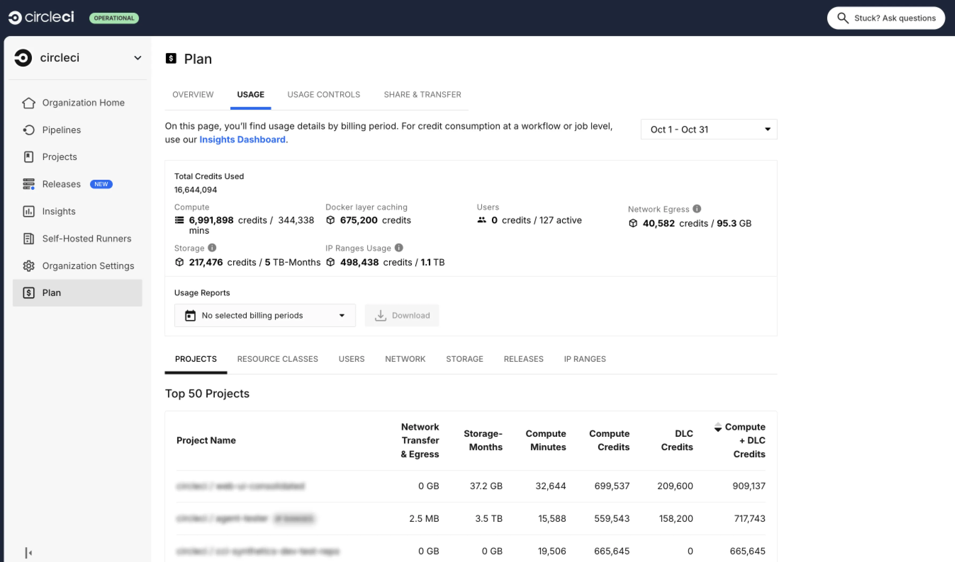Click the Organization Home house icon
Viewport: 955px width, 562px height.
28,102
